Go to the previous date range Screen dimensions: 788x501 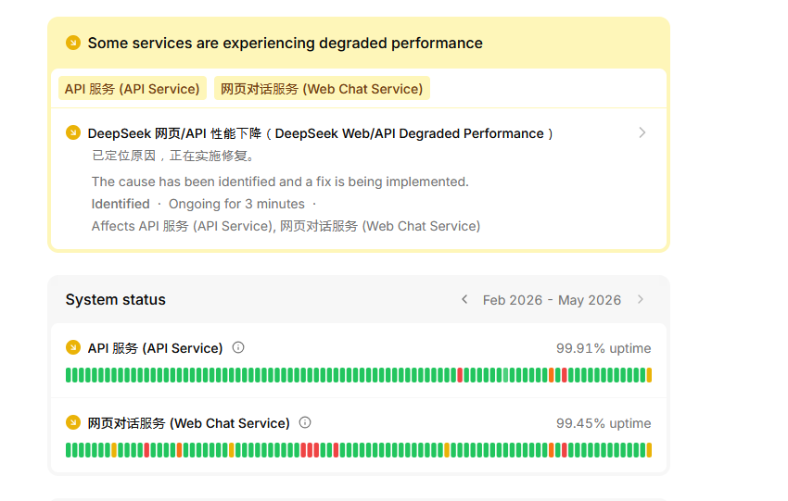tap(464, 300)
